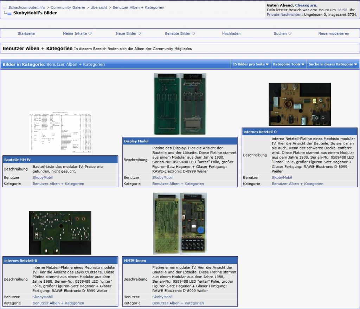This screenshot has height=309, width=360.
Task: View the internes Netzteil-O board photo
Action: click(300, 104)
